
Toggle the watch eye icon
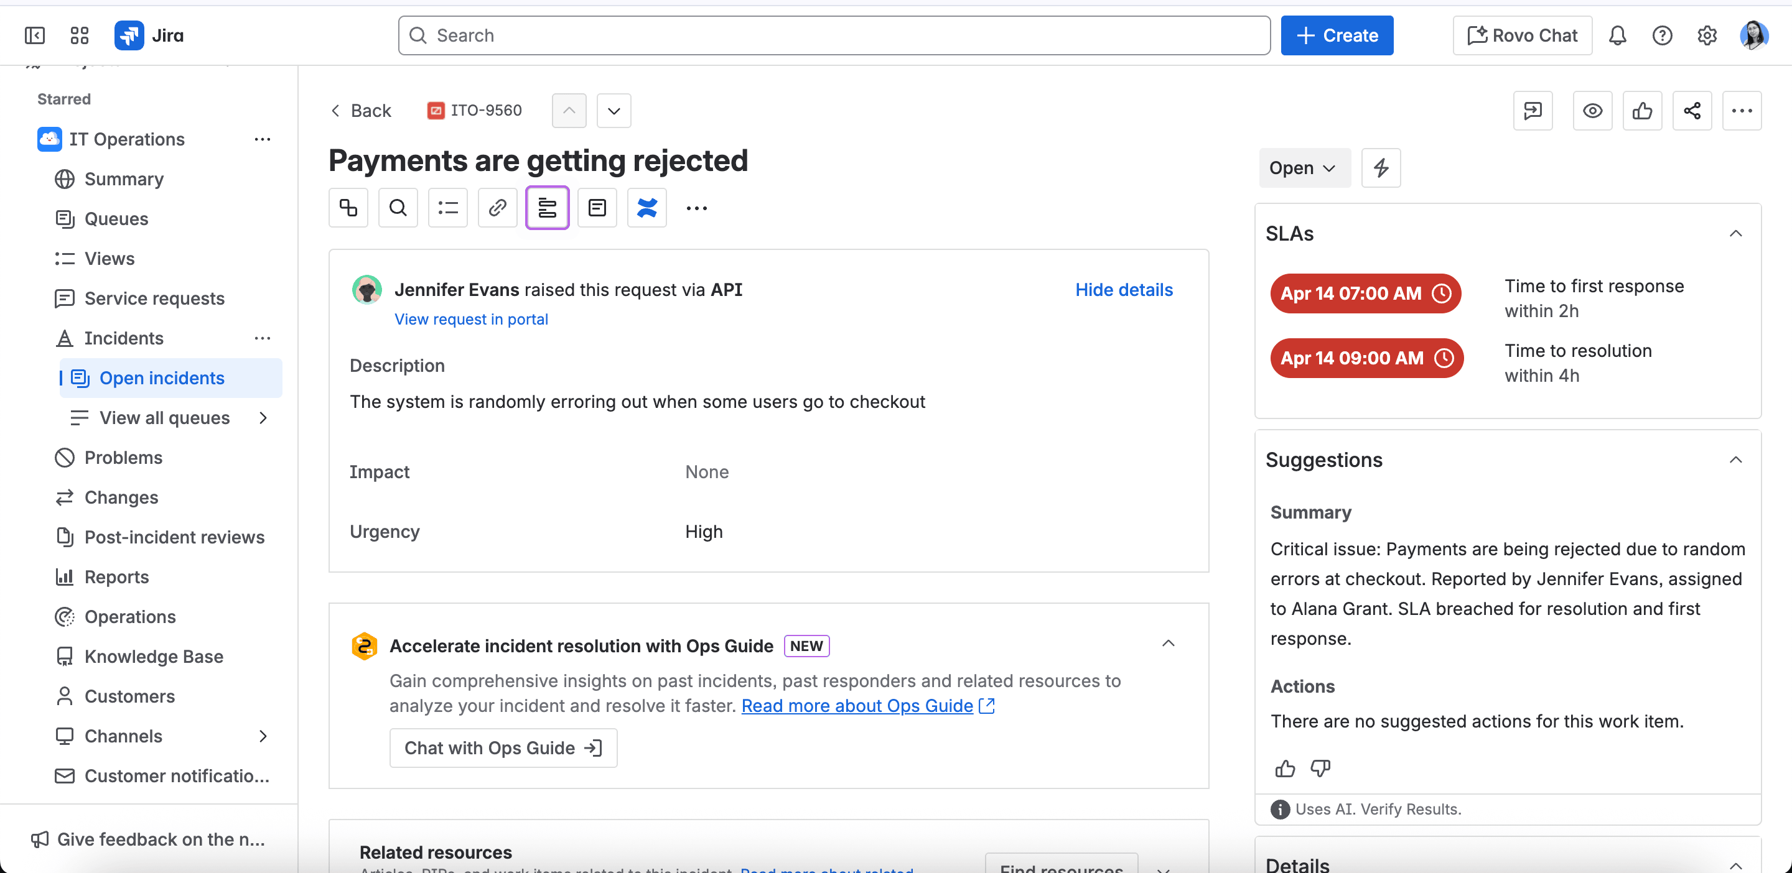pos(1592,111)
